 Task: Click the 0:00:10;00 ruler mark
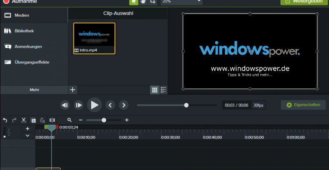(x=86, y=137)
